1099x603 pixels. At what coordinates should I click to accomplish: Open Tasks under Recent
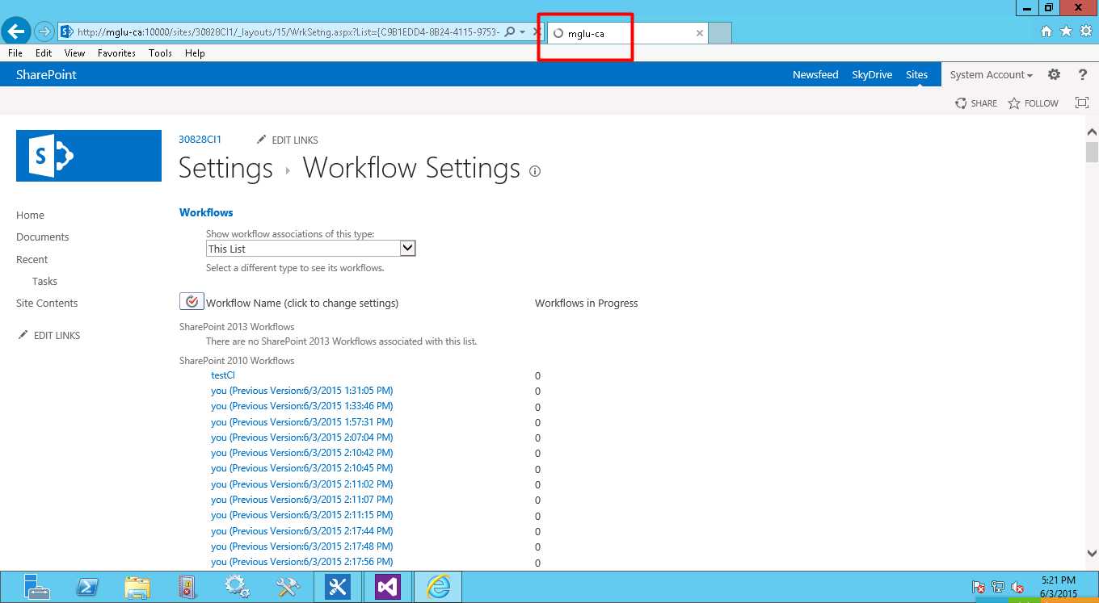[x=44, y=281]
